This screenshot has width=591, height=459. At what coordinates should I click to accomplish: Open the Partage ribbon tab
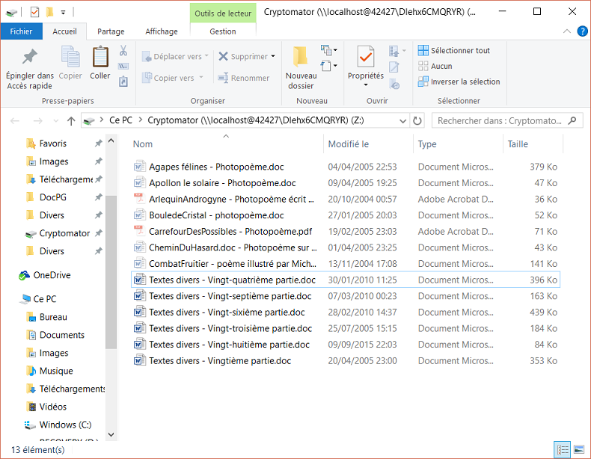[111, 31]
